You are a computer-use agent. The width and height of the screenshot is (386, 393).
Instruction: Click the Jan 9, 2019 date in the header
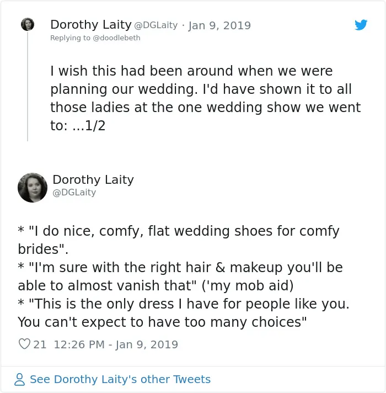[219, 25]
